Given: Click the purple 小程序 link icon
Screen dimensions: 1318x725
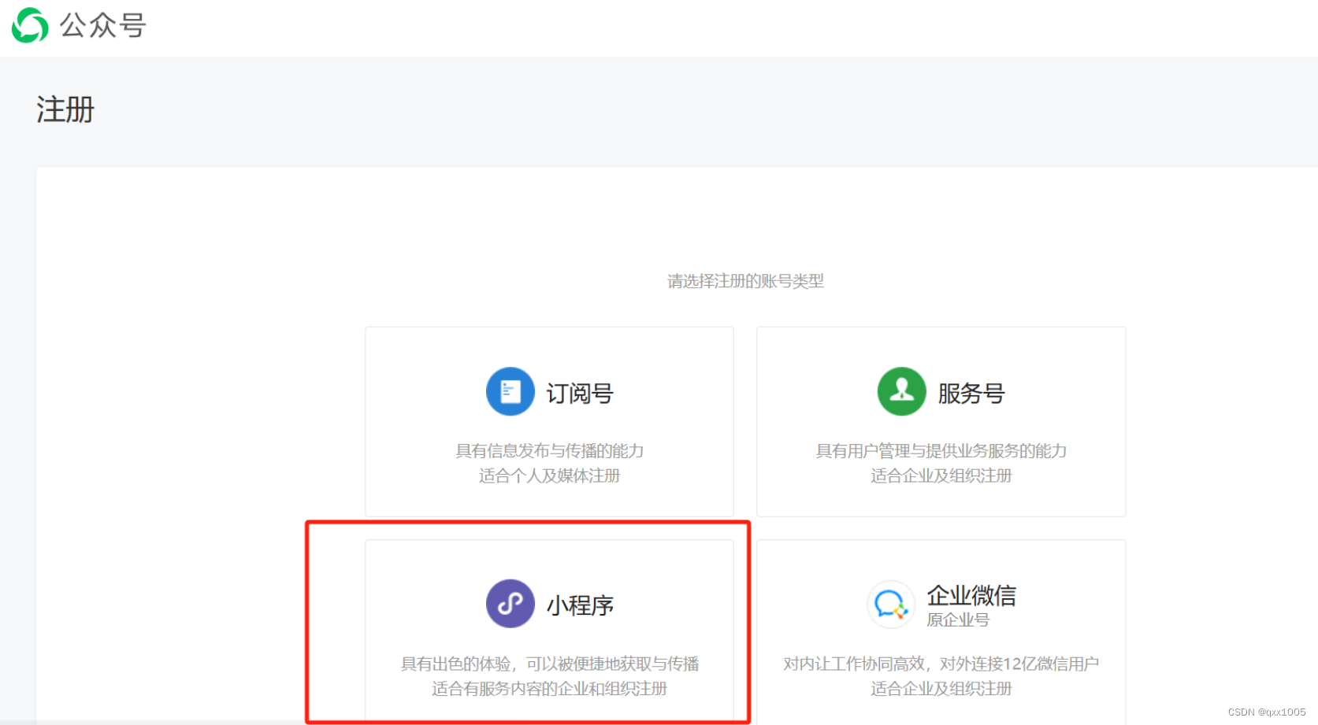Looking at the screenshot, I should coord(510,604).
